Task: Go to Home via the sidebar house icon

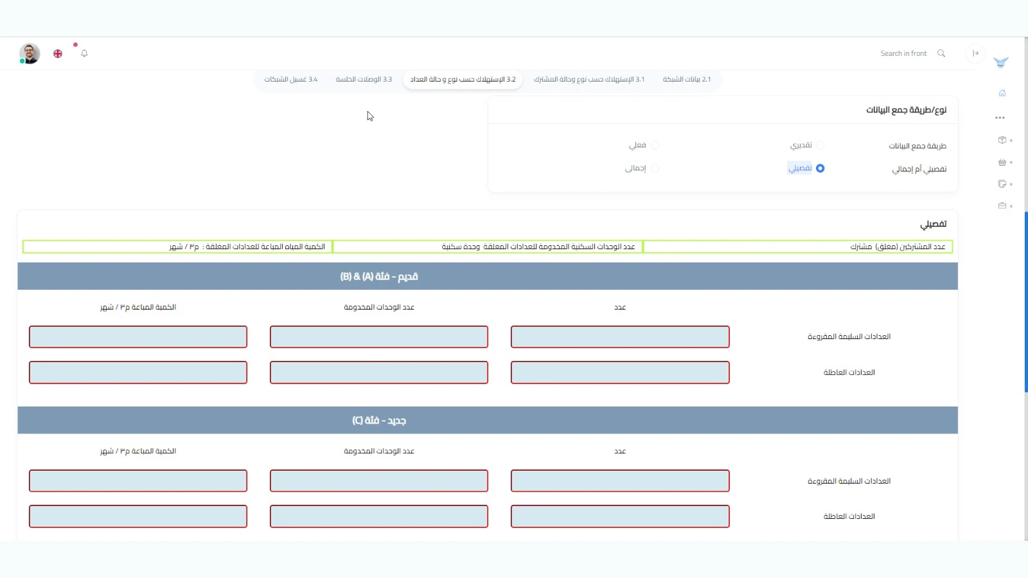Action: pyautogui.click(x=1002, y=93)
